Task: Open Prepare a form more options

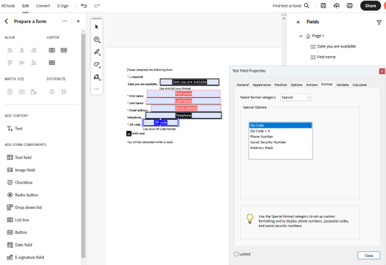Action: (x=65, y=21)
